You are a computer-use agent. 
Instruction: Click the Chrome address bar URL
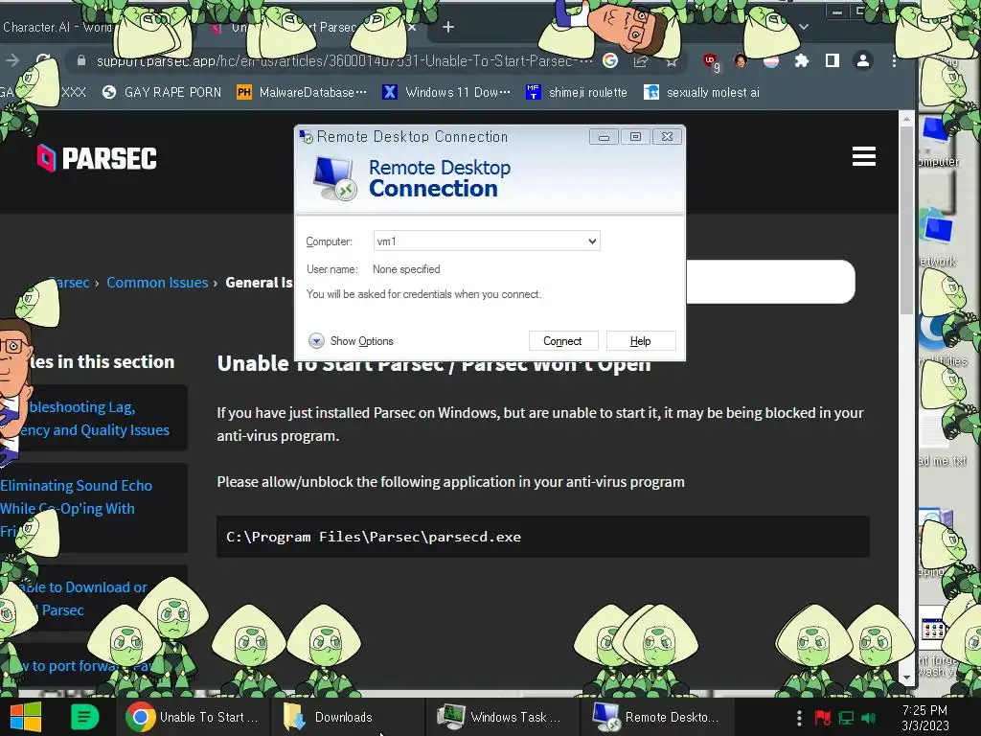pyautogui.click(x=343, y=60)
